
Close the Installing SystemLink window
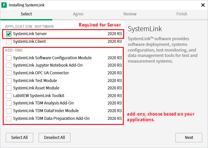(x=203, y=5)
